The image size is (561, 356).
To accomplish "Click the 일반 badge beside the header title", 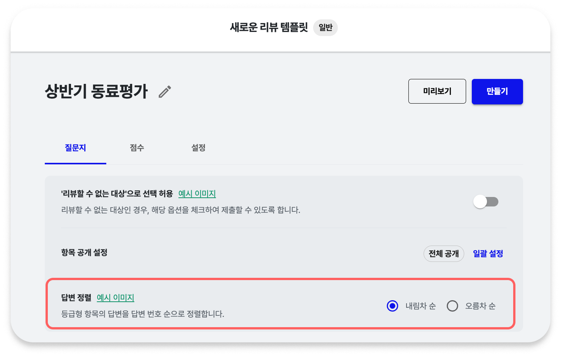I will (325, 28).
